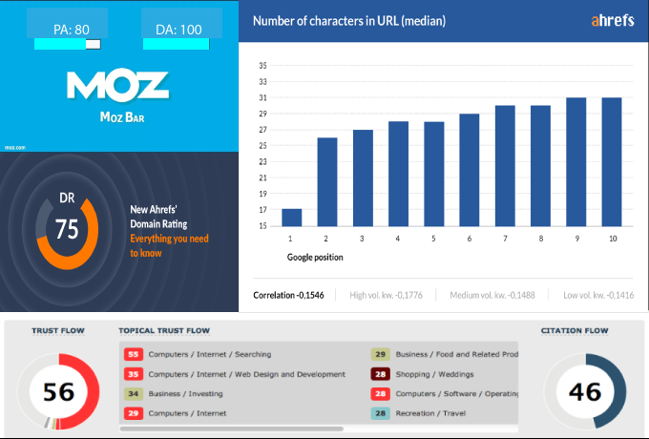This screenshot has height=439, width=649.
Task: Click the TRUST FLOW heading
Action: pos(58,330)
